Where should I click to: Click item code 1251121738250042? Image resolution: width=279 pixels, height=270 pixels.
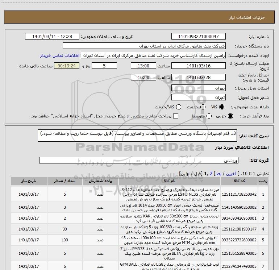click(239, 194)
